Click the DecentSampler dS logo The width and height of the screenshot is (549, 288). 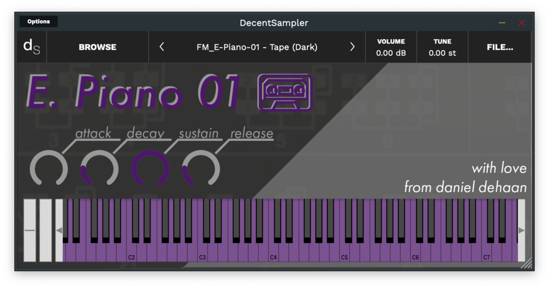[32, 47]
